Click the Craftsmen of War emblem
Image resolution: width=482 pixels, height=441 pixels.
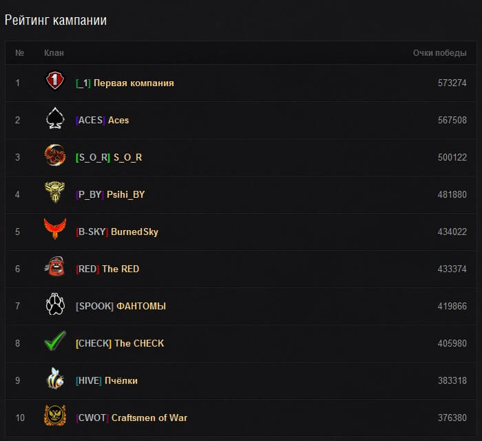[55, 416]
